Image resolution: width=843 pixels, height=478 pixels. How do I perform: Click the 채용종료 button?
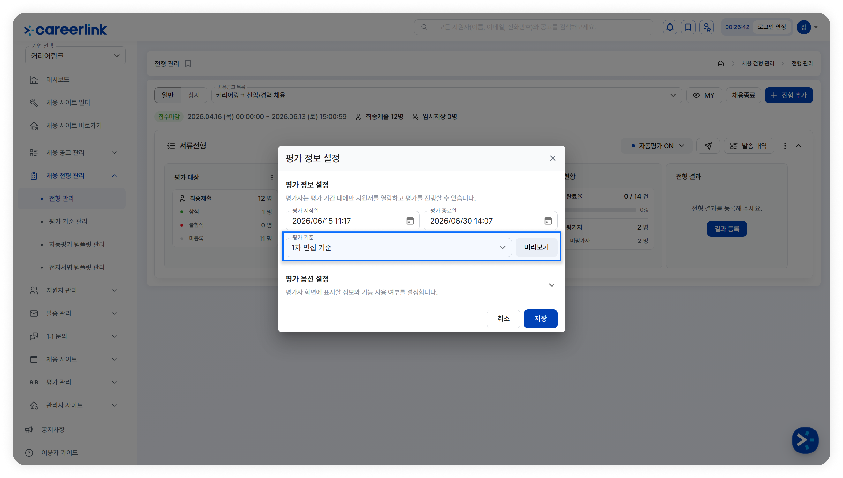coord(743,95)
